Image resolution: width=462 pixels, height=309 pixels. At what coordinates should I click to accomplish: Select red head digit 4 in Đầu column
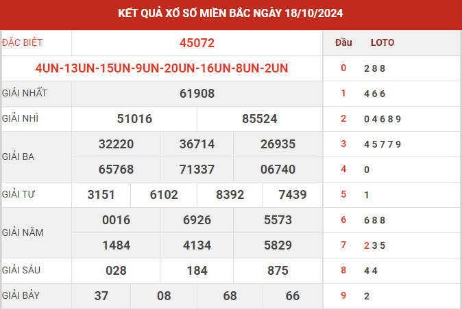[343, 169]
